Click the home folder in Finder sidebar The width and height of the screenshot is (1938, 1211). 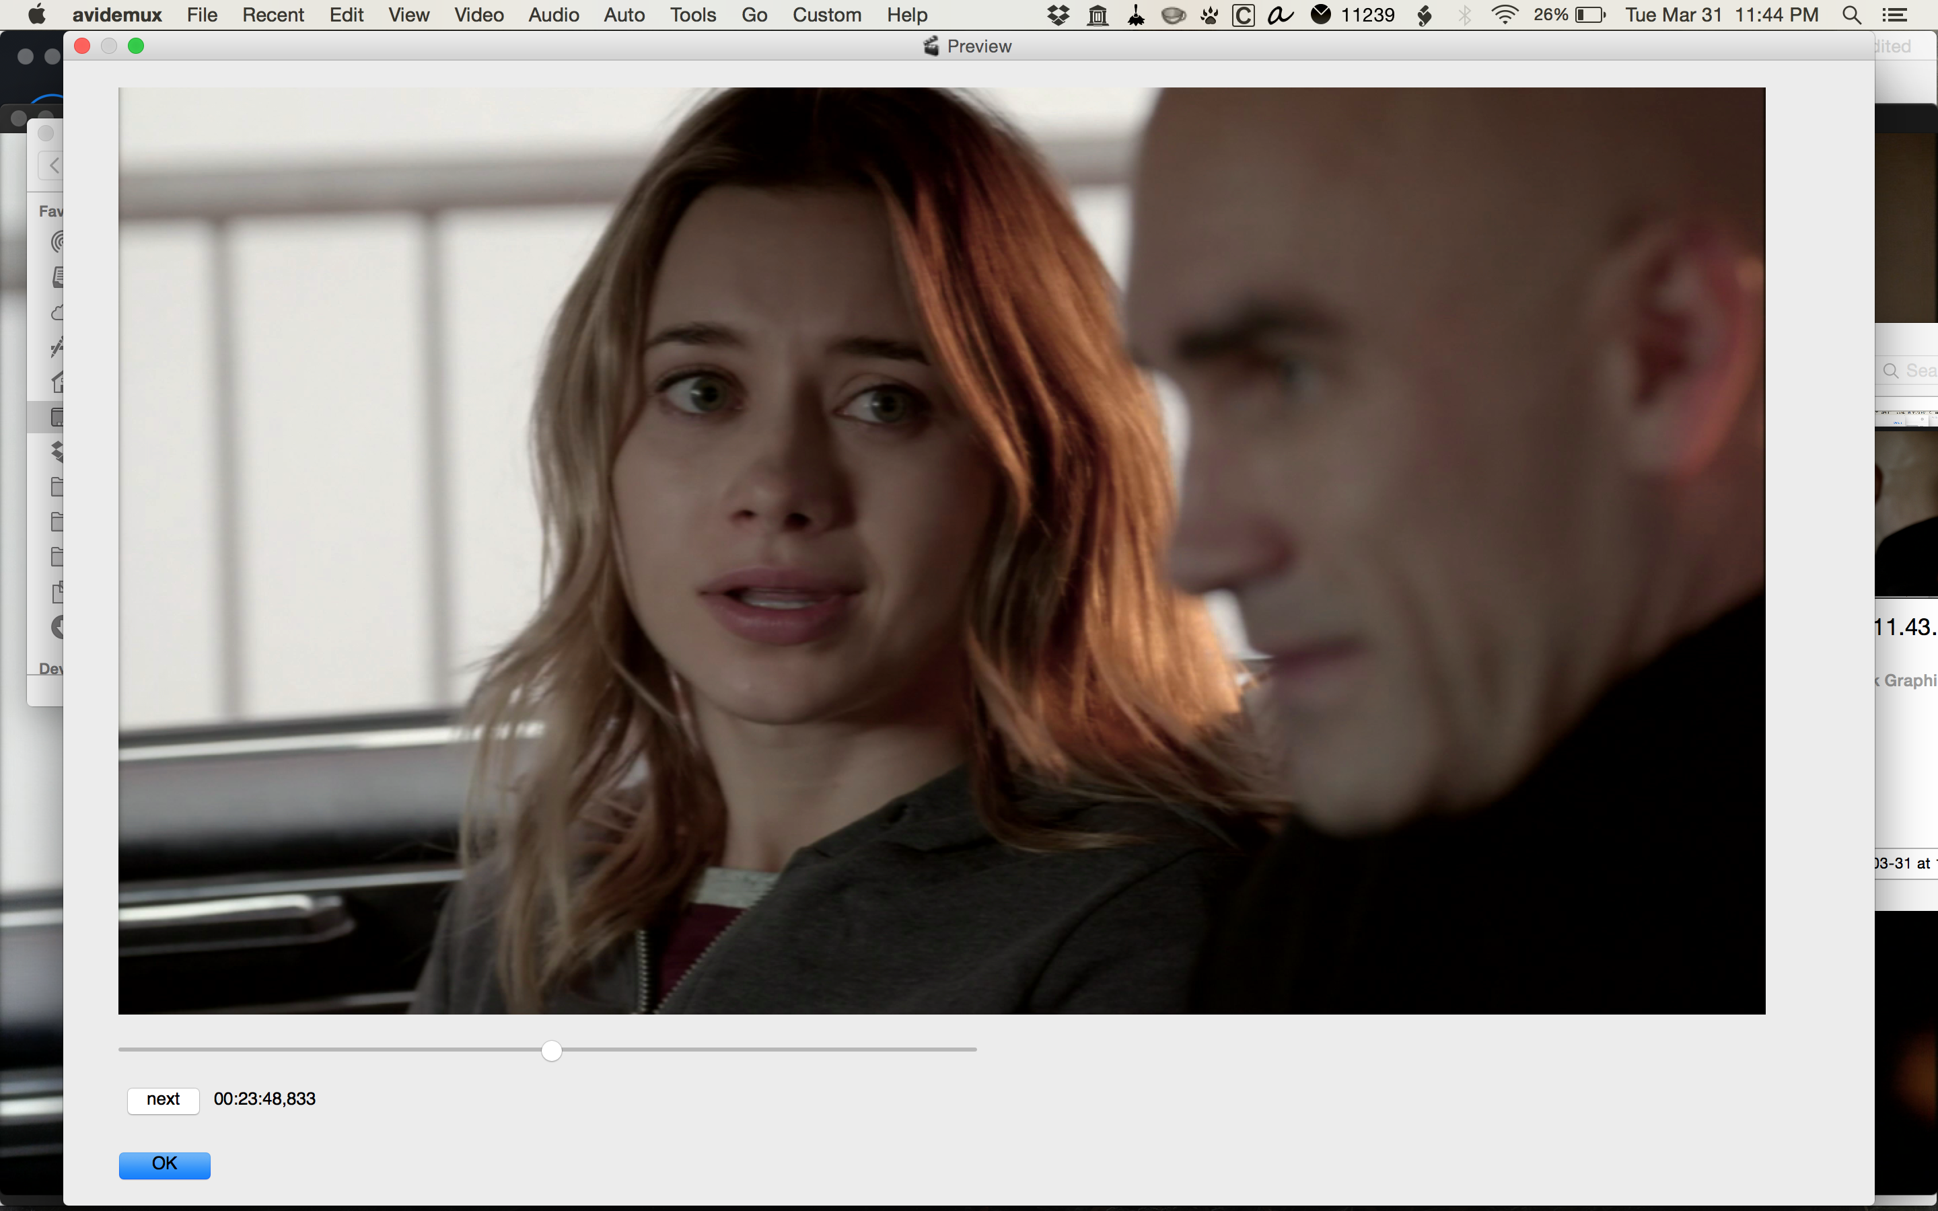[x=58, y=382]
